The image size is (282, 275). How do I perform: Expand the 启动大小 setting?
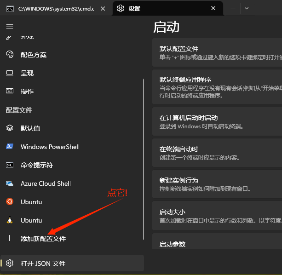(x=217, y=216)
